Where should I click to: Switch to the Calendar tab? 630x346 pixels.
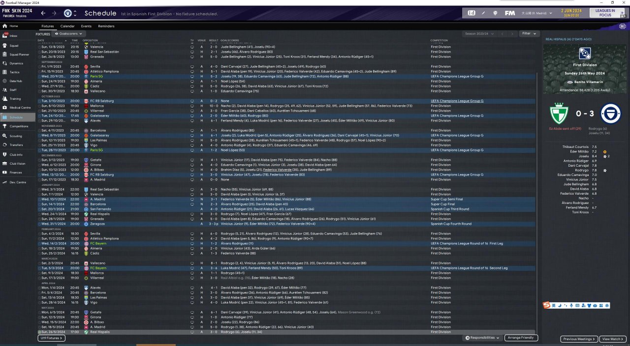(x=67, y=26)
